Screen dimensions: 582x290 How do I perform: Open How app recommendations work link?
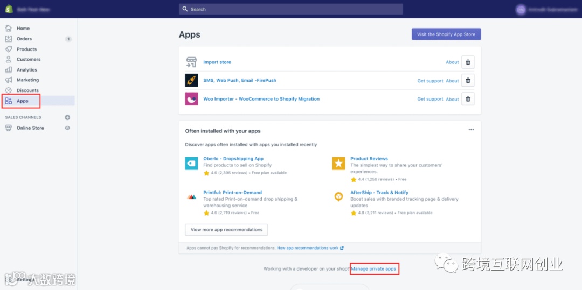tap(310, 248)
